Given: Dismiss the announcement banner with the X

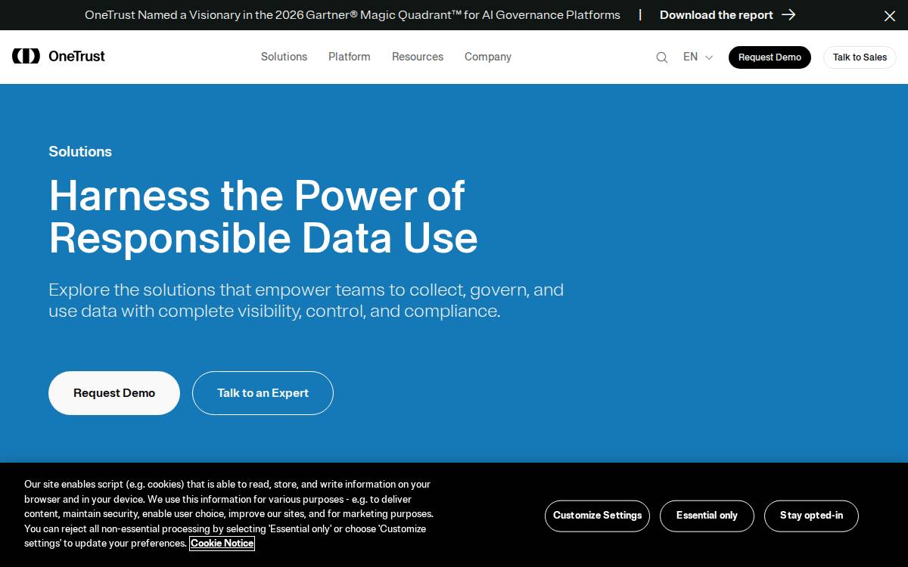Looking at the screenshot, I should pos(890,15).
